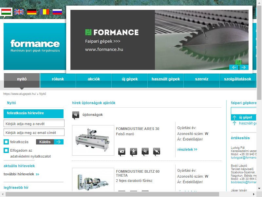Select the German flag language

pyautogui.click(x=32, y=12)
